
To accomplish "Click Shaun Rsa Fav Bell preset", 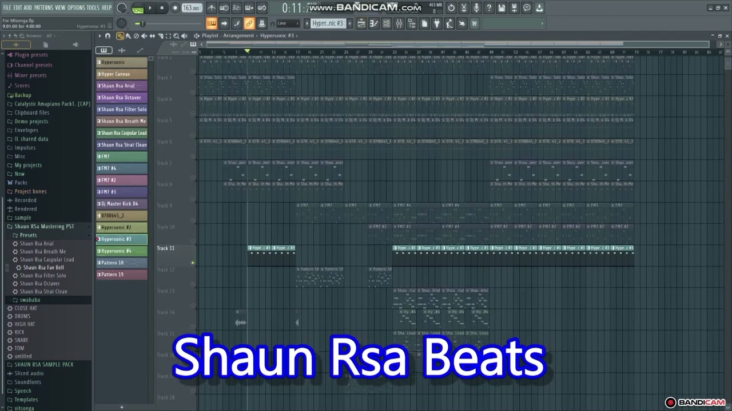I will coord(43,267).
